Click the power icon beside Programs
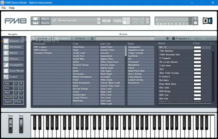This screenshot has height=139, width=218. point(167,38)
